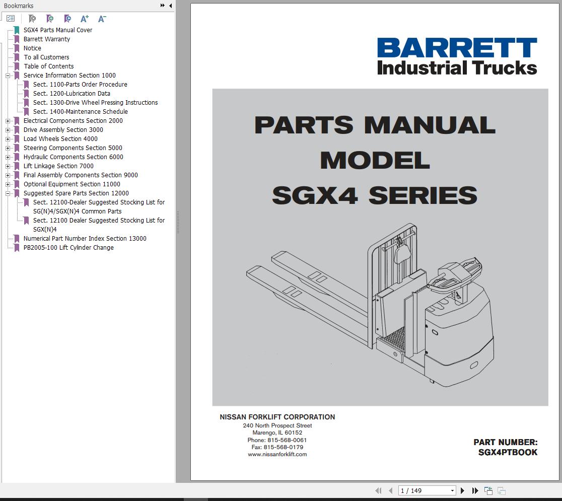Select Load Wheels Section 4000 bookmark
562x501 pixels.
(60, 138)
